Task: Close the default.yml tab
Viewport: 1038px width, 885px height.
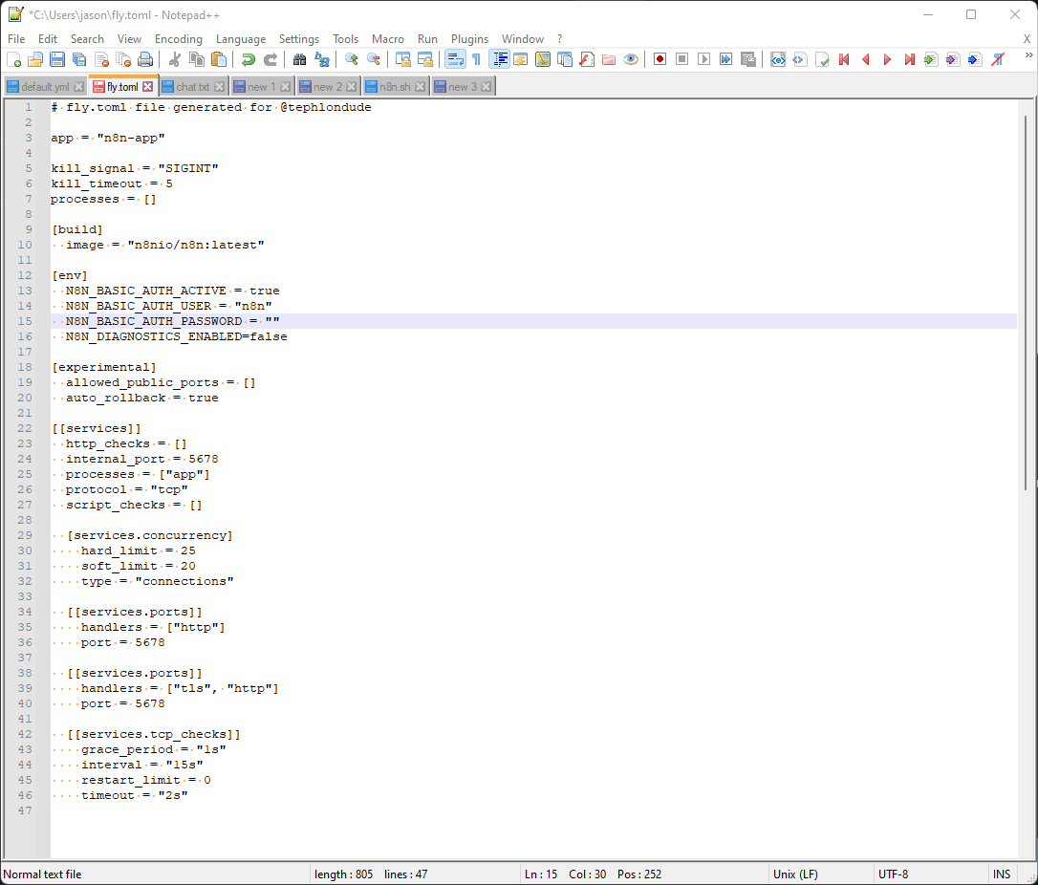Action: (x=79, y=87)
